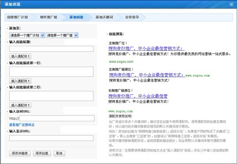The width and height of the screenshot is (237, 164).
Task: Focus the 创意描述第一行 text area
Action: point(51,72)
